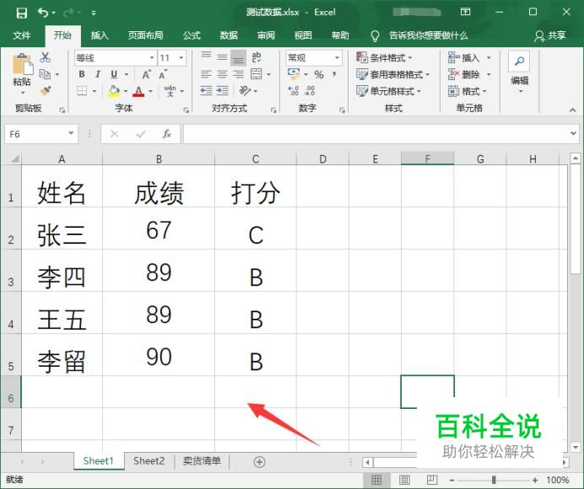Enable top vertical alignment

pyautogui.click(x=206, y=57)
